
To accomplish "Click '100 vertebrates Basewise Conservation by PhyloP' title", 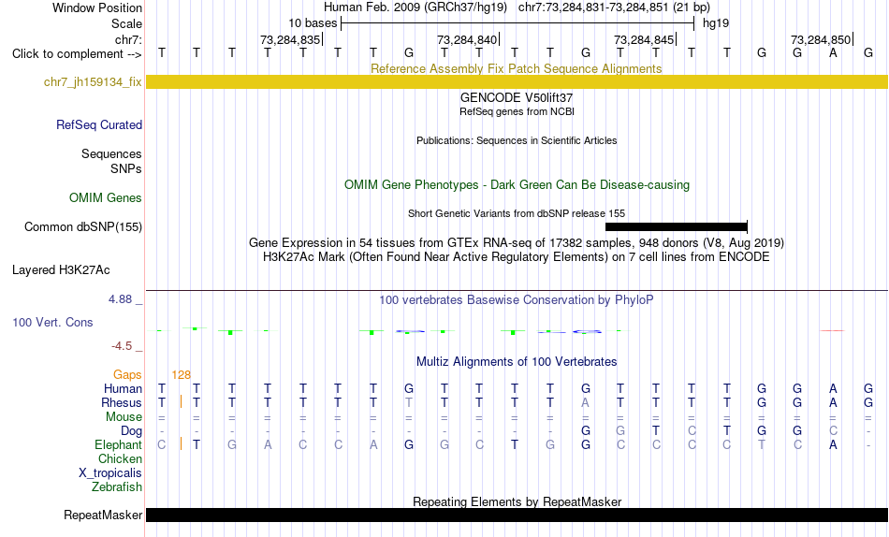I will tap(517, 300).
